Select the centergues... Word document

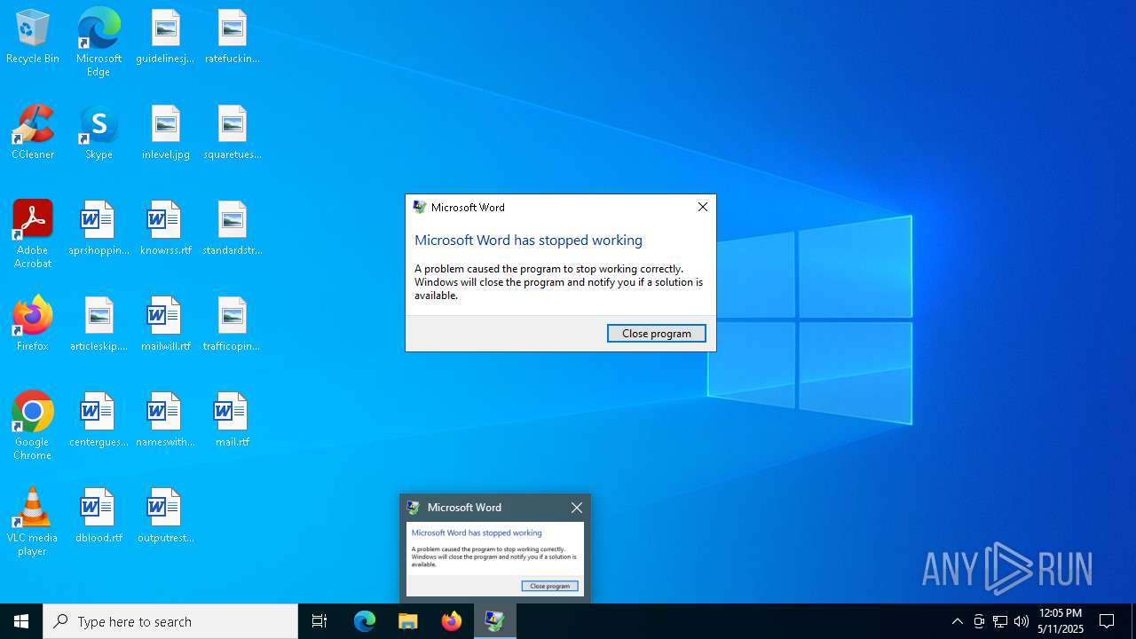point(99,420)
